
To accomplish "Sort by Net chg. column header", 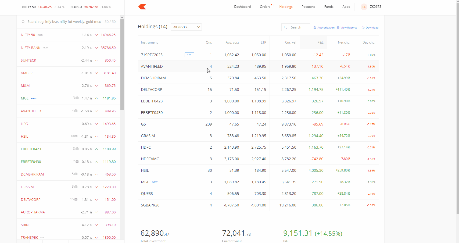I will (x=344, y=42).
